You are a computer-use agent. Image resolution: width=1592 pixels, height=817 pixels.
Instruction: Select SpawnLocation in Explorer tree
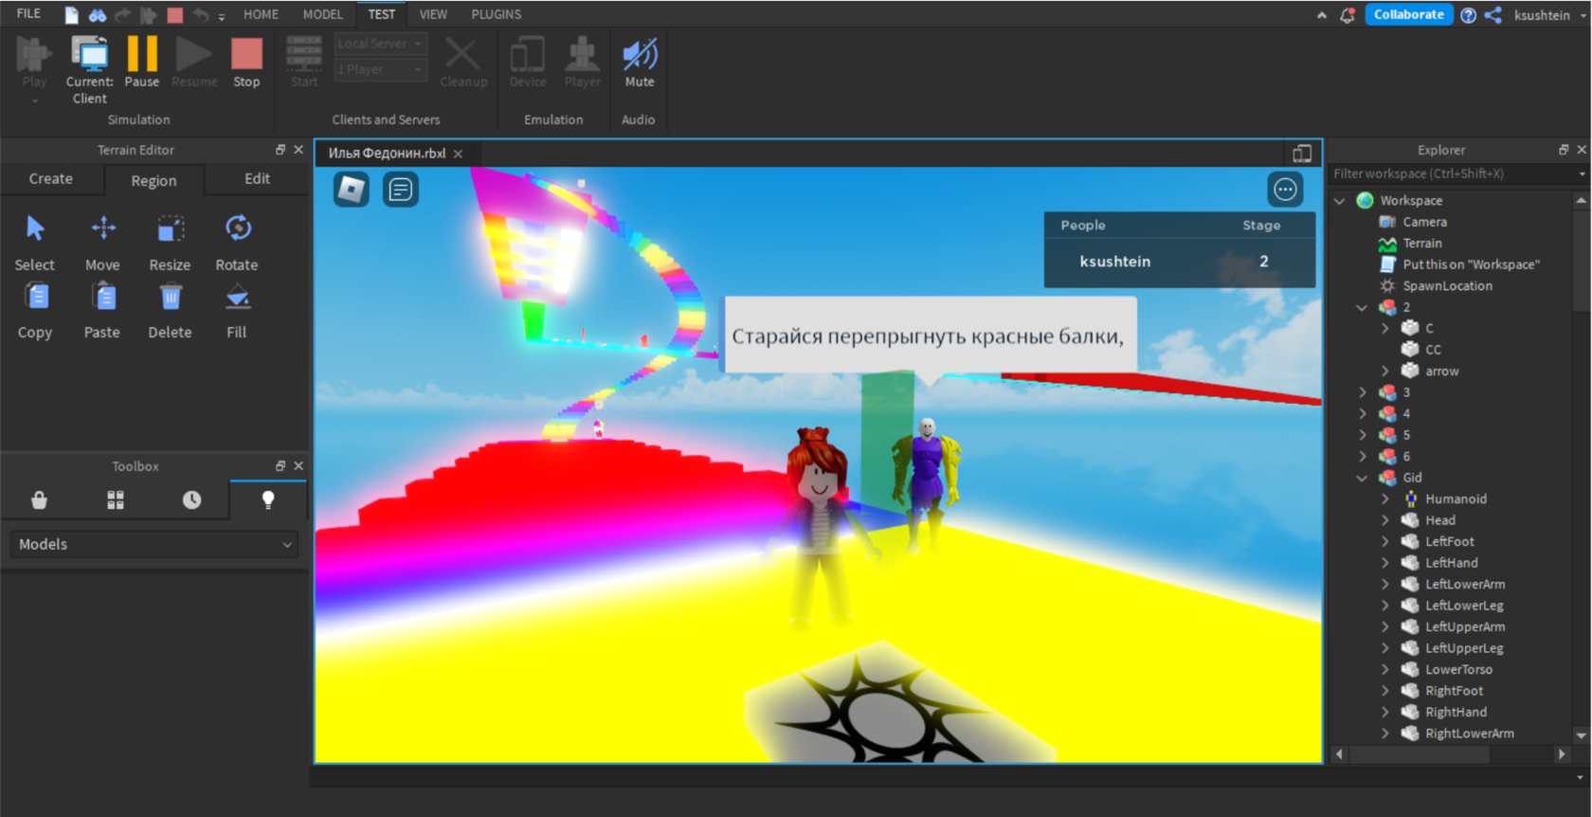point(1447,285)
